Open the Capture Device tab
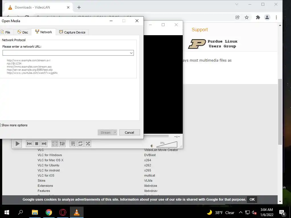Screen dimensions: 291x218 [72, 32]
